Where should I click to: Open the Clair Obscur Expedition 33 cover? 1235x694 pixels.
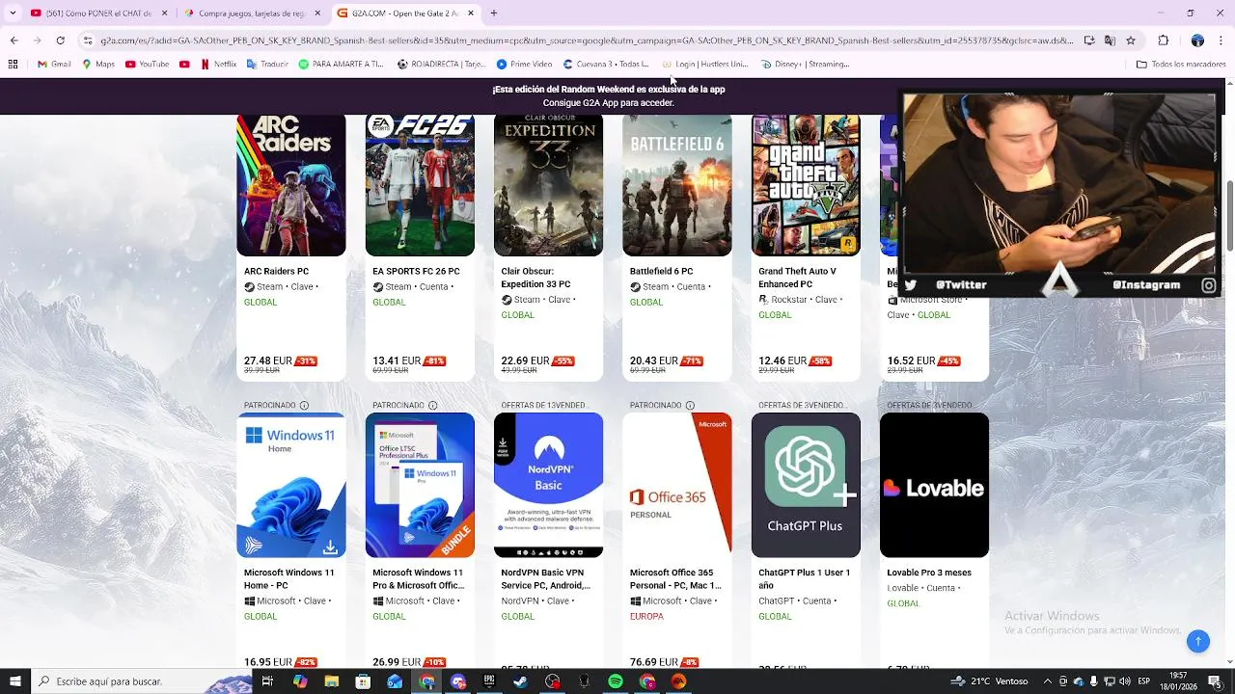pyautogui.click(x=548, y=185)
